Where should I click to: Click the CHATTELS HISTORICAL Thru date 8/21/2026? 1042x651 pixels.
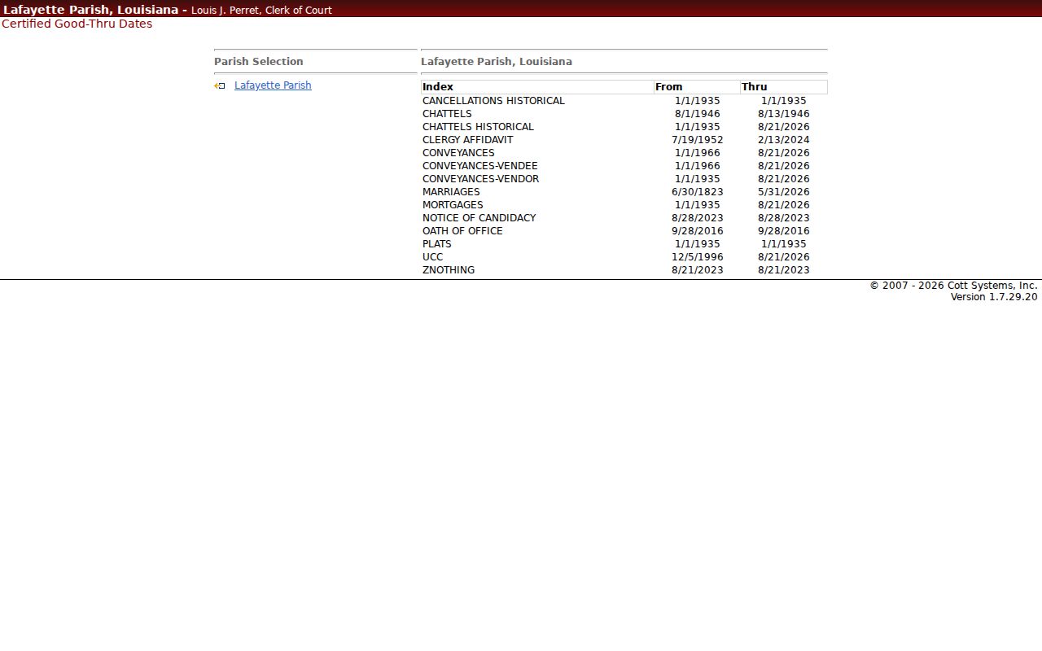click(784, 127)
